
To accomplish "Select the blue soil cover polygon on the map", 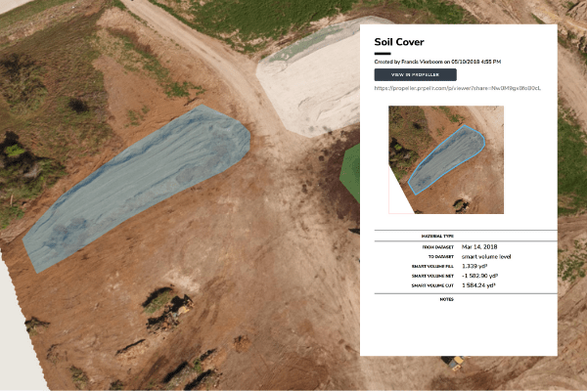I will [137, 187].
